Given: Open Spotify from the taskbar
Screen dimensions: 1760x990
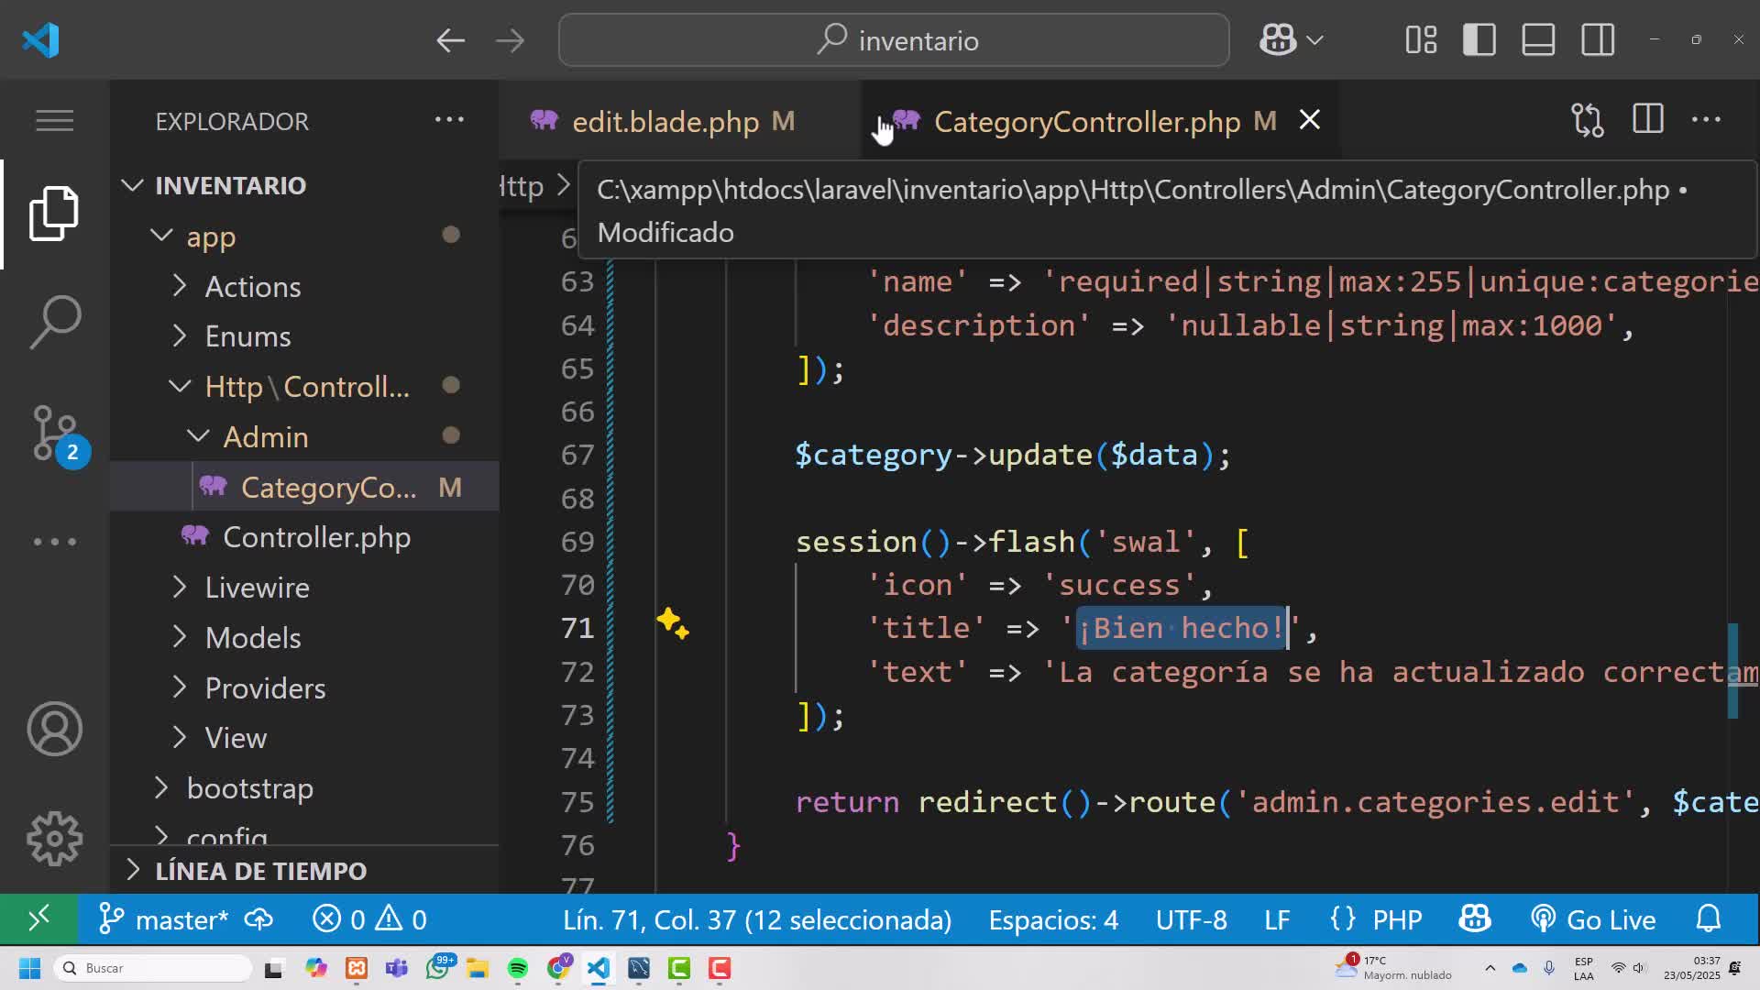Looking at the screenshot, I should pyautogui.click(x=518, y=968).
